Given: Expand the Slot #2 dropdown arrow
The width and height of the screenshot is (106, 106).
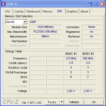Looking at the screenshot, I should click(25, 22).
